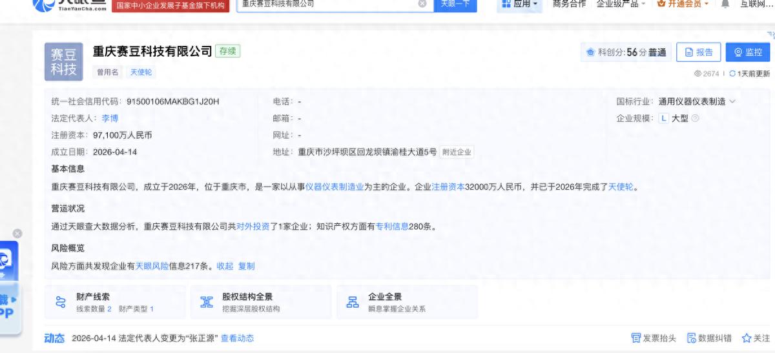Click the 股权结构全景 card icon
The height and width of the screenshot is (353, 775).
207,302
